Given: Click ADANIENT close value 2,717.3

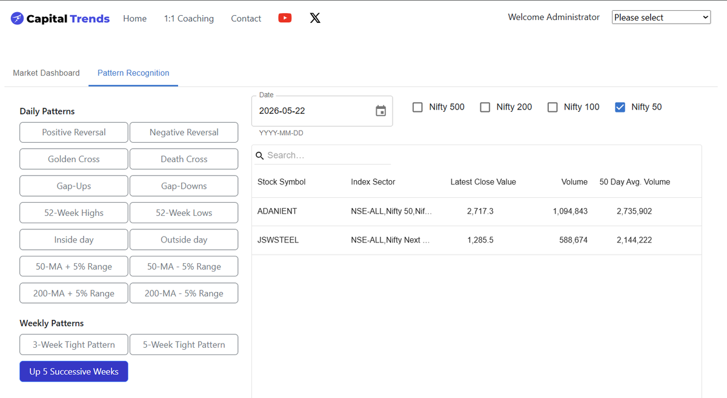Looking at the screenshot, I should (x=480, y=211).
